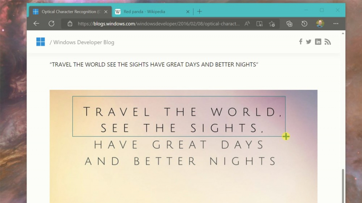The height and width of the screenshot is (203, 362).
Task: Reload the page with the refresh icon
Action: click(51, 24)
